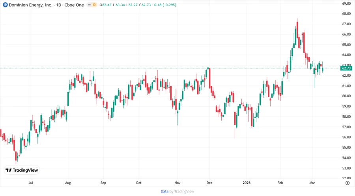Click the 60.00 price axis label

(346, 96)
